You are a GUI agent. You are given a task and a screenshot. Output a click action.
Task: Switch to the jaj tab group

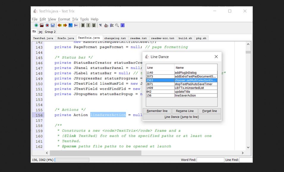[x=40, y=32]
